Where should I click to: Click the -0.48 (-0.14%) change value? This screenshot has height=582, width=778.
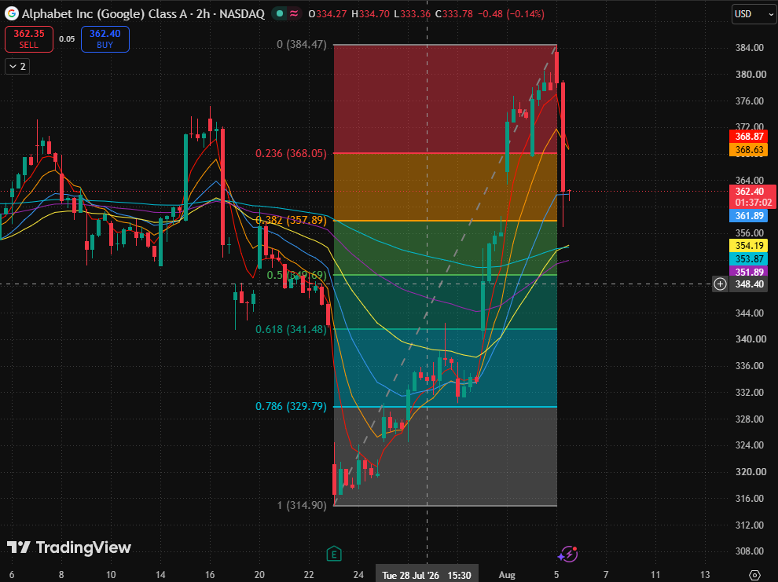tap(511, 14)
